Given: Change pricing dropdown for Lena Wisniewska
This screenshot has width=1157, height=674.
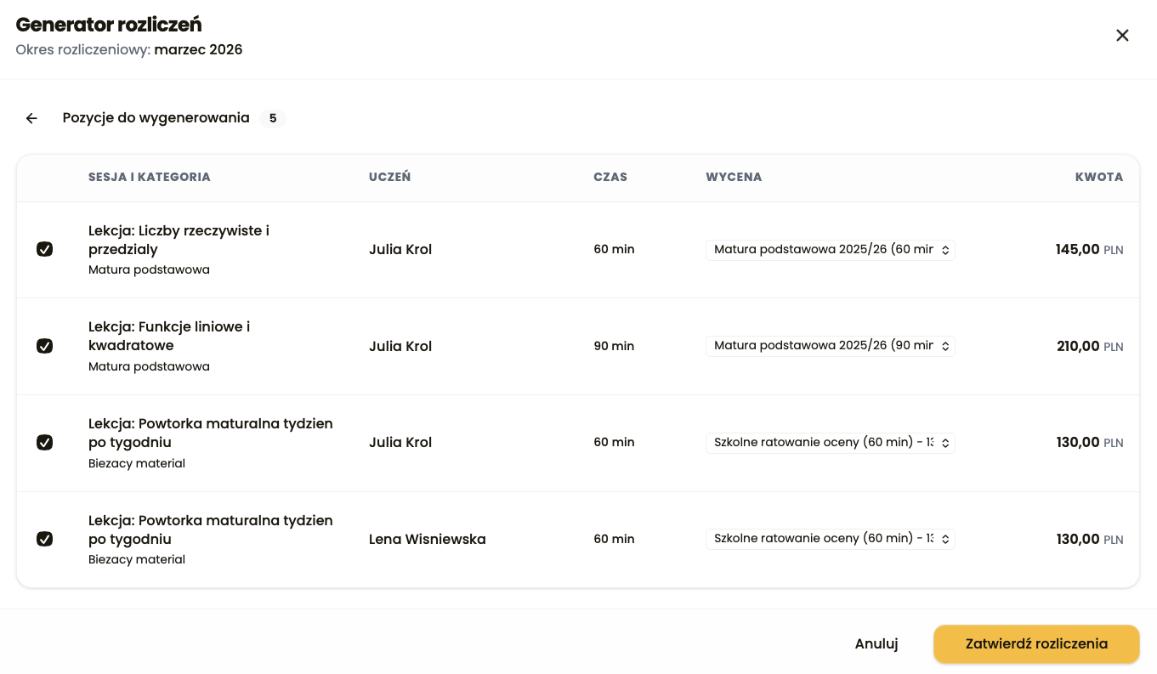Looking at the screenshot, I should [830, 539].
